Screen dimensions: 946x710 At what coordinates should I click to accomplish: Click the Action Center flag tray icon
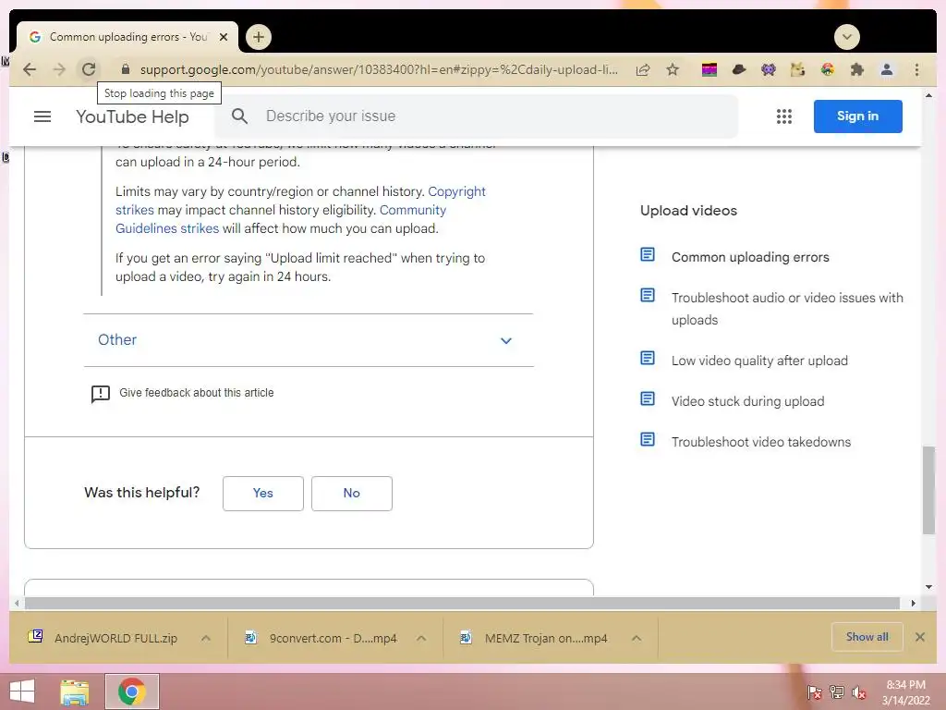coord(815,692)
